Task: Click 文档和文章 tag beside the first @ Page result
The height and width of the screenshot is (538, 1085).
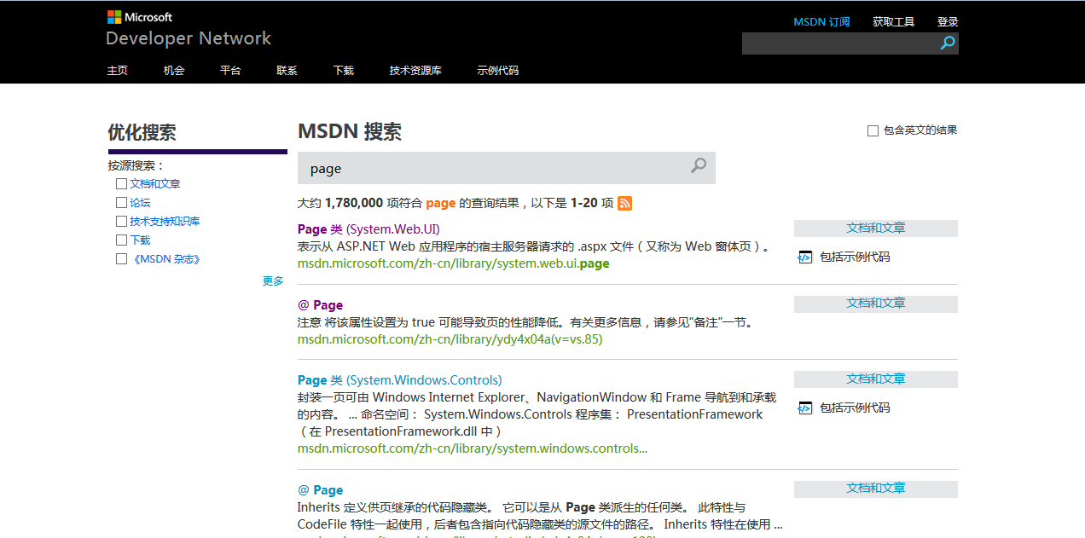Action: tap(876, 304)
